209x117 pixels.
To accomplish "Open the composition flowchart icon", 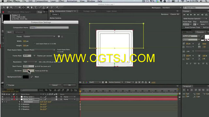I will point(146,82).
